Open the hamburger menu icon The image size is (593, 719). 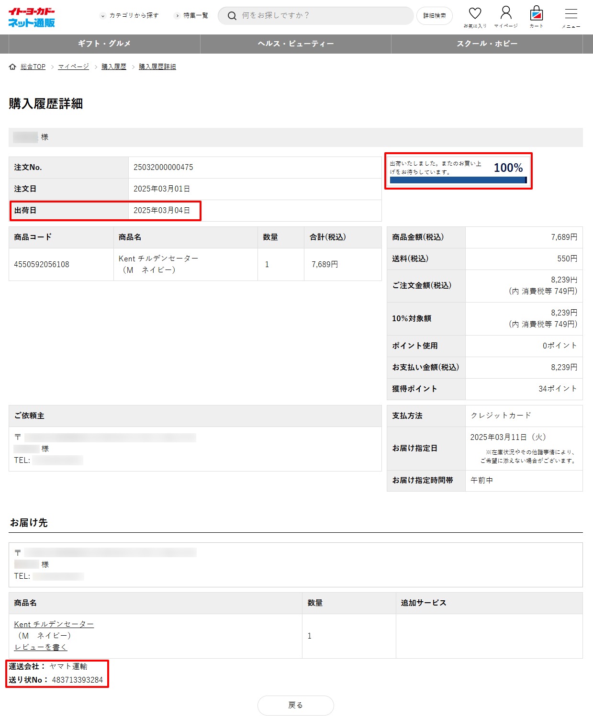point(571,14)
